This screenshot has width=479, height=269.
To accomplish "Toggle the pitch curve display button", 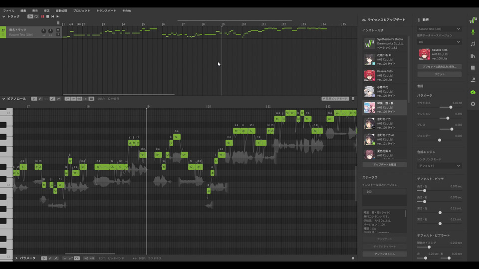I will (x=74, y=99).
